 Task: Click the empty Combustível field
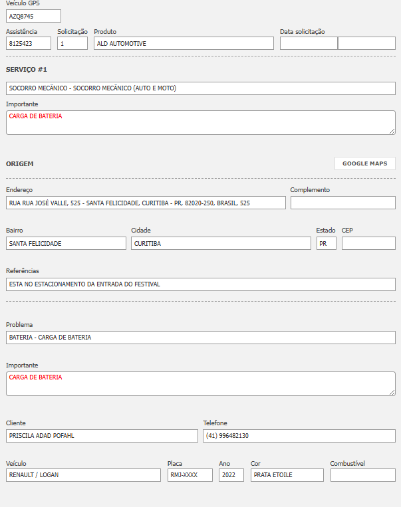tap(362, 475)
